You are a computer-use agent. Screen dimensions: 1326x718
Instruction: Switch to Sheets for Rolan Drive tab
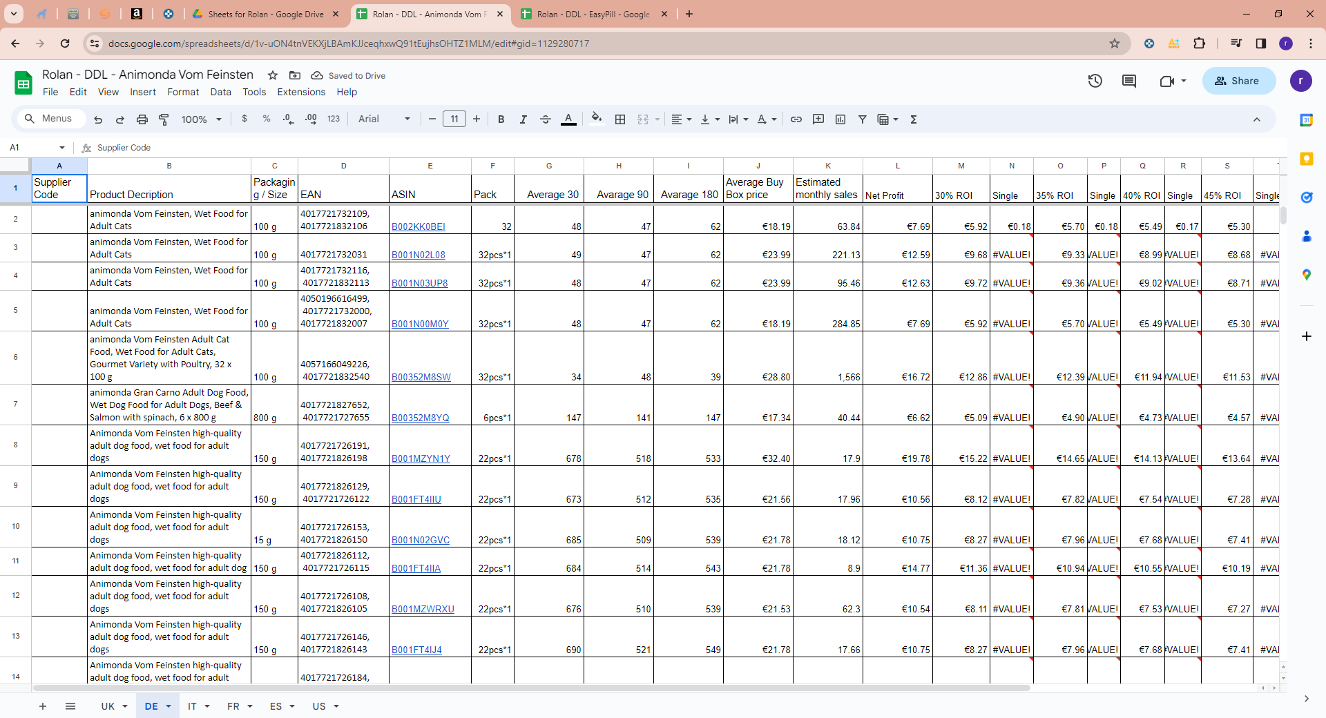(x=265, y=14)
